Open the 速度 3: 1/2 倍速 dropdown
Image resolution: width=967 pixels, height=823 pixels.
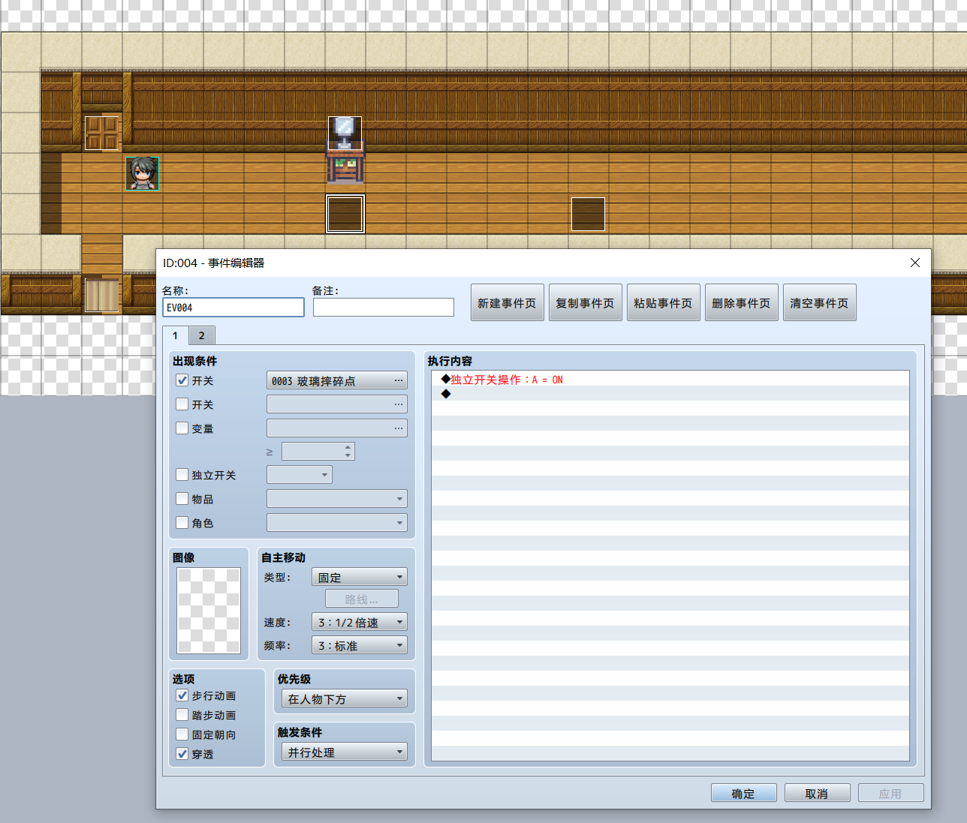(x=360, y=623)
